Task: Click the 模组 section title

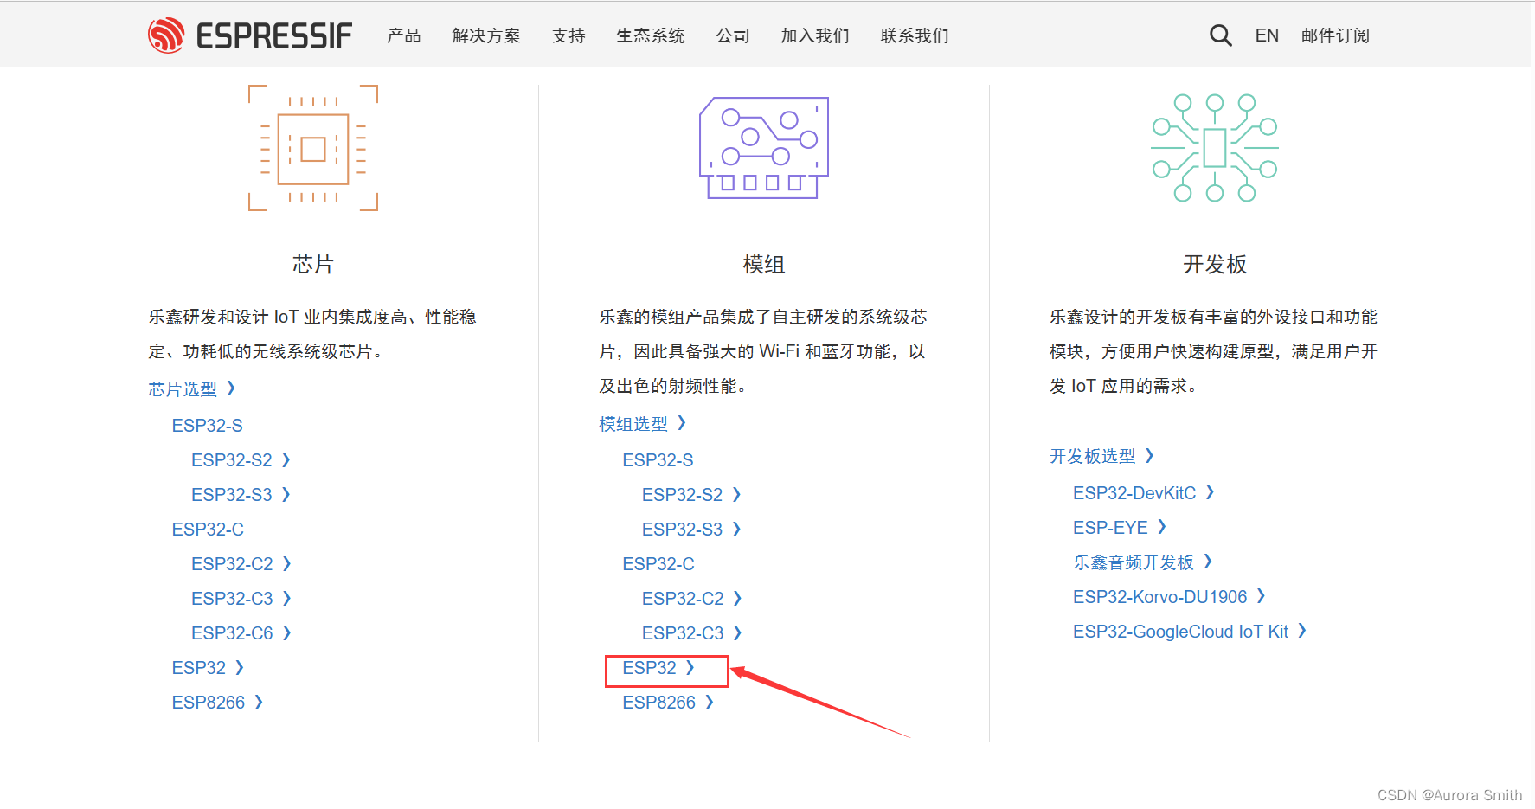Action: tap(764, 264)
